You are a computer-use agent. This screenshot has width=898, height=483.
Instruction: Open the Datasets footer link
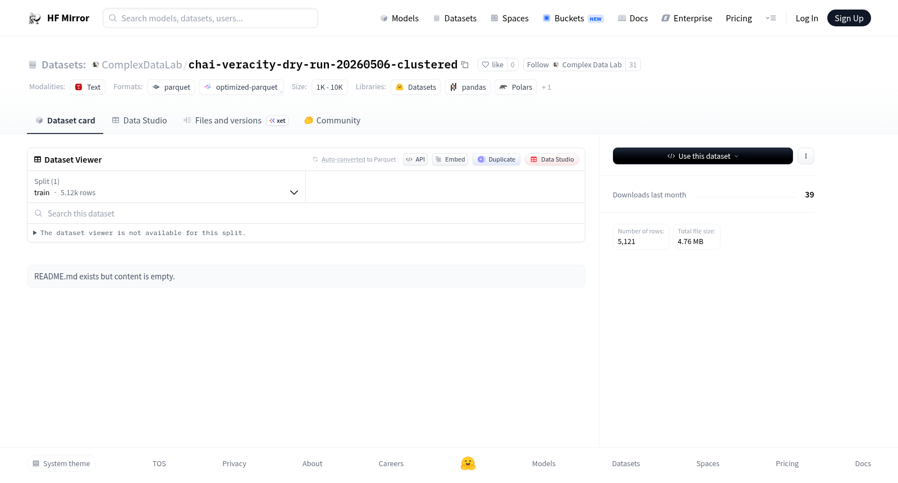pyautogui.click(x=626, y=463)
